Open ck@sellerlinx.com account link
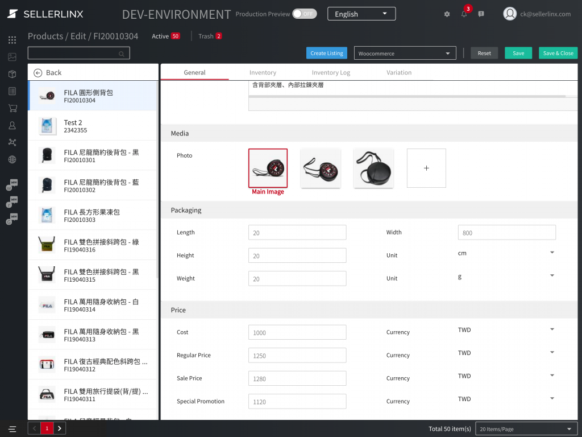Screen dimensions: 582x437 (545, 14)
